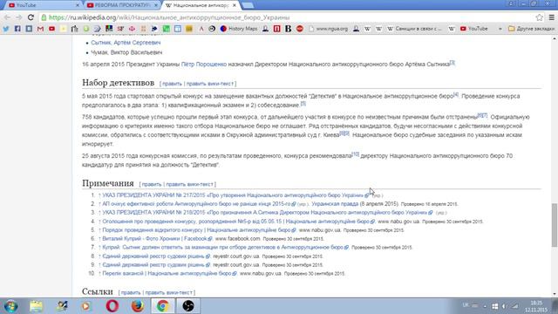Screen dimensions: 558x314
Task: Go back to the previous page
Action: [x=7, y=17]
